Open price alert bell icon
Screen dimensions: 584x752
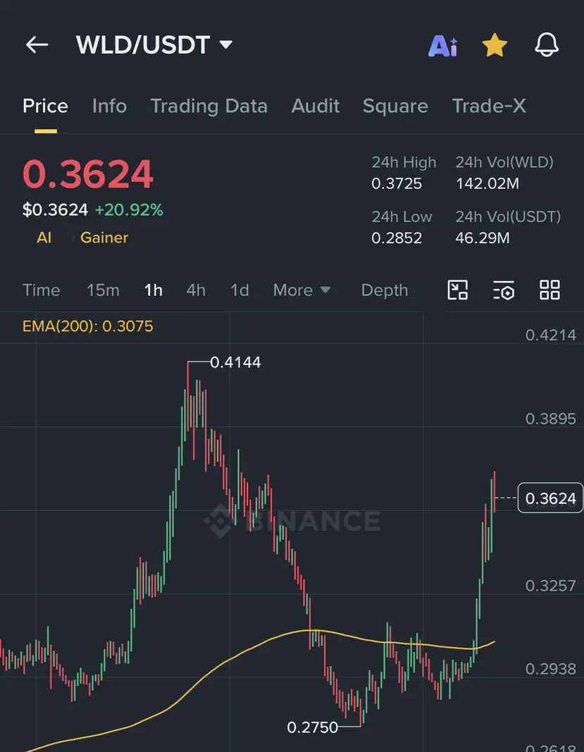[547, 45]
